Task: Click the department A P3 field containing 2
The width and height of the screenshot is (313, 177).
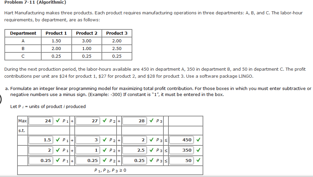Action: 135,140
